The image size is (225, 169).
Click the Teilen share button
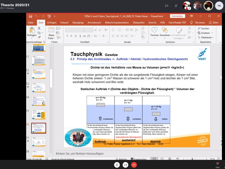coord(214,23)
